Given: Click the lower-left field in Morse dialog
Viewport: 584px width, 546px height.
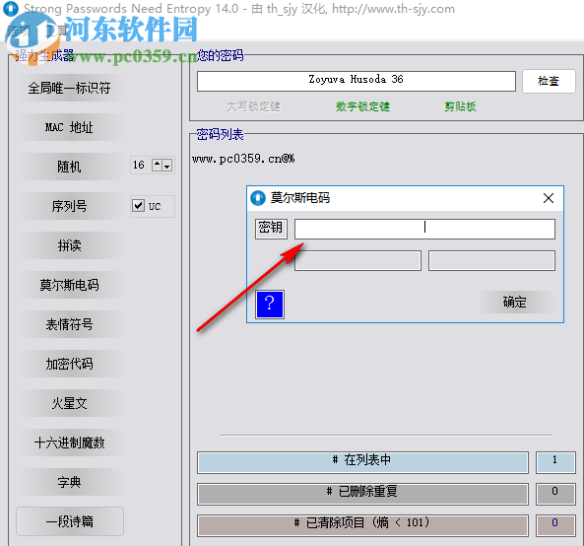Looking at the screenshot, I should 357,260.
